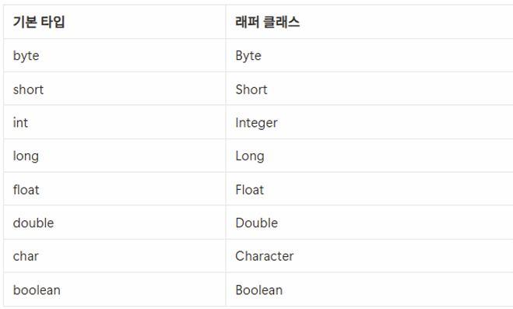Click the Character cell
Viewport: 513px width, 309px height.
pos(369,256)
